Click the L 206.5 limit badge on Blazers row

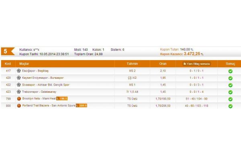pos(82,106)
